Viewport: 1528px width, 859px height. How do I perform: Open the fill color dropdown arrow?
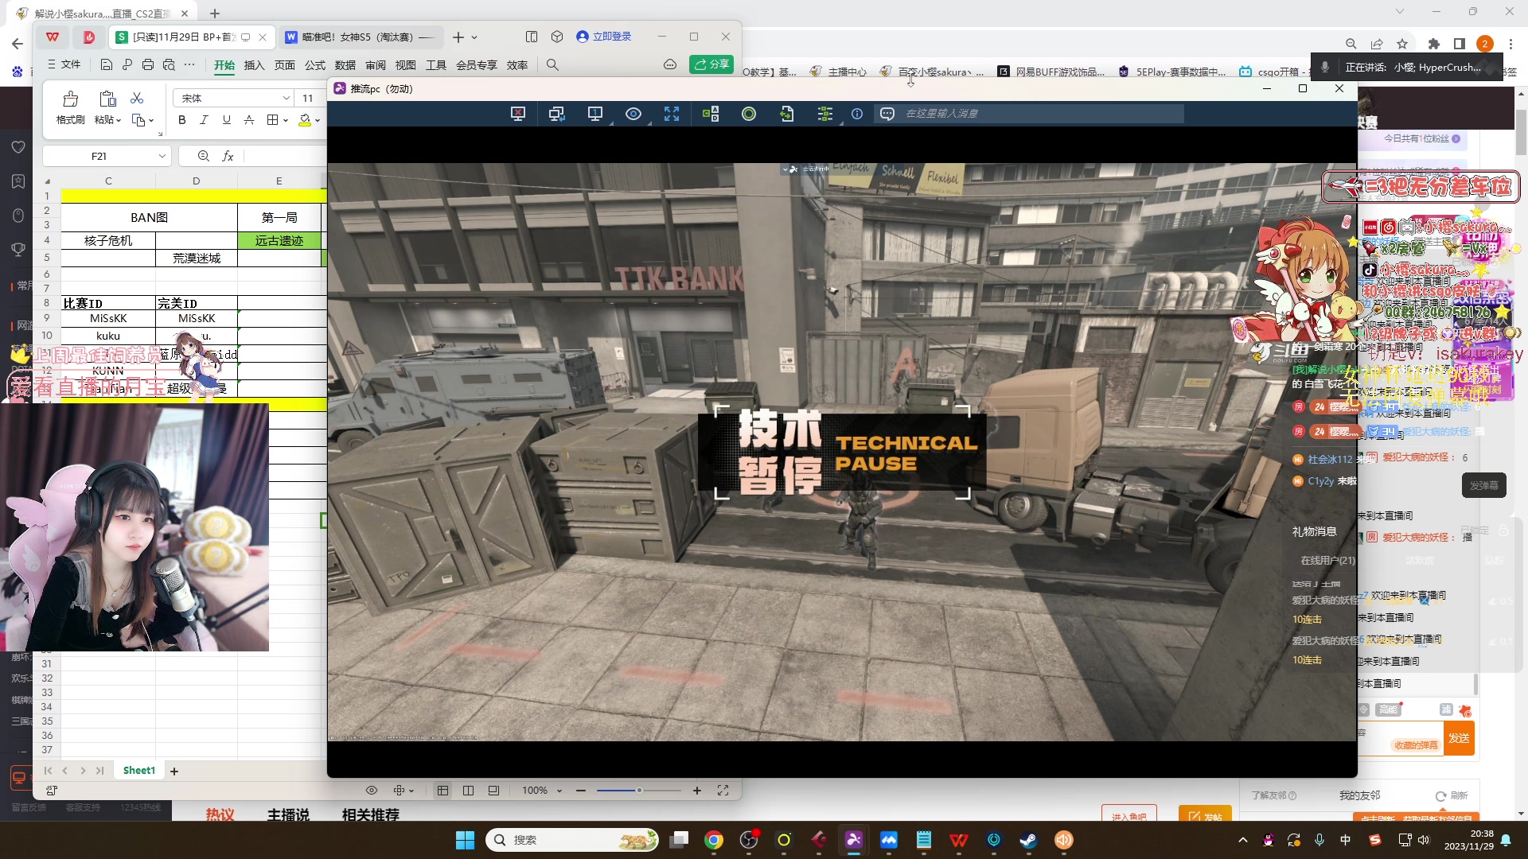[316, 120]
